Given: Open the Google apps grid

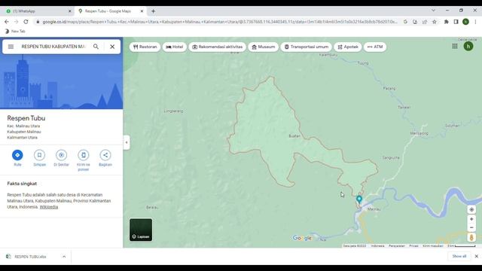Looking at the screenshot, I should pos(455,46).
